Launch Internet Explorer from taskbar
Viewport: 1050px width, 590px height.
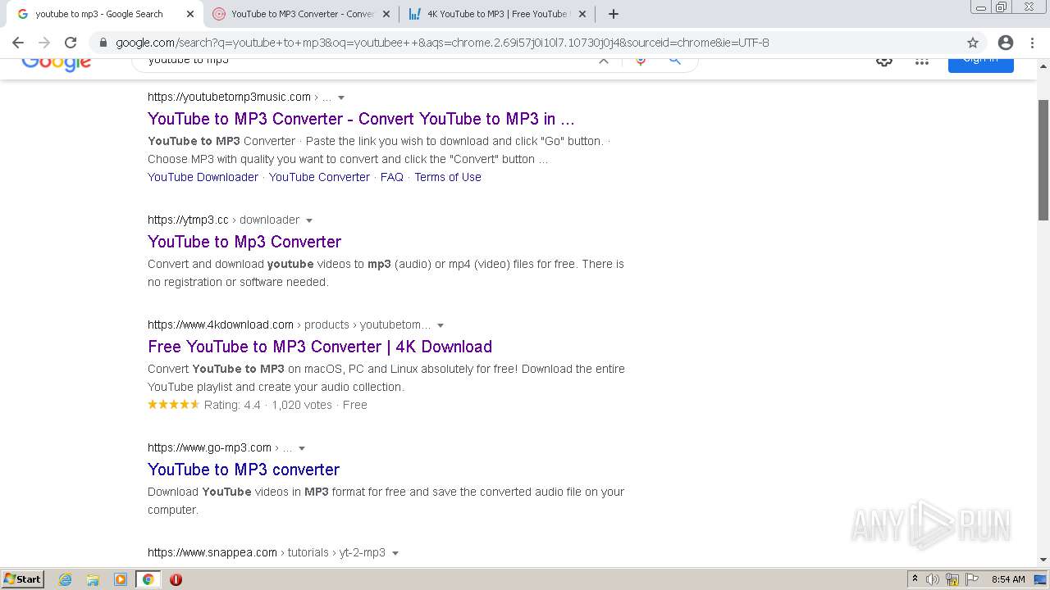tap(66, 579)
